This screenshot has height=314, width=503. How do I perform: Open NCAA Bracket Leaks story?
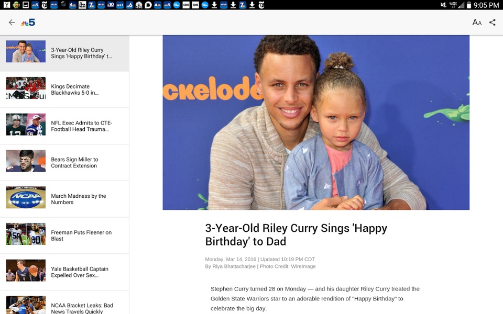point(64,302)
